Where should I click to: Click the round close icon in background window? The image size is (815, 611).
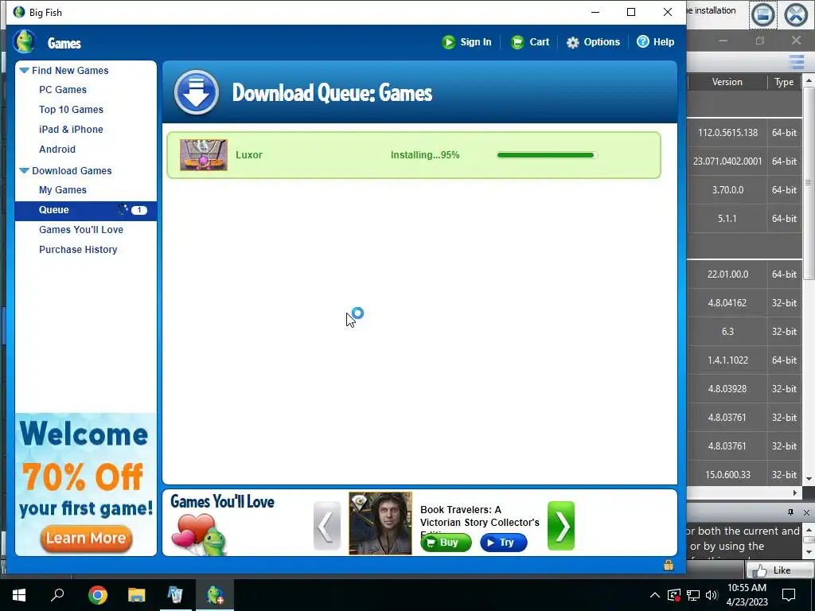(x=796, y=14)
